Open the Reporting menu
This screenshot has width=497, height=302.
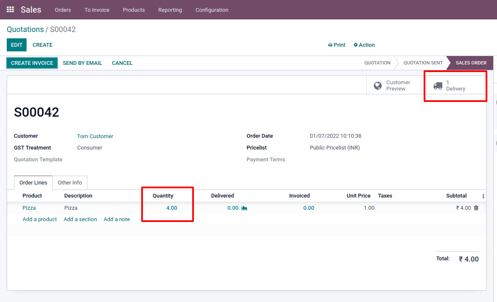coord(170,10)
